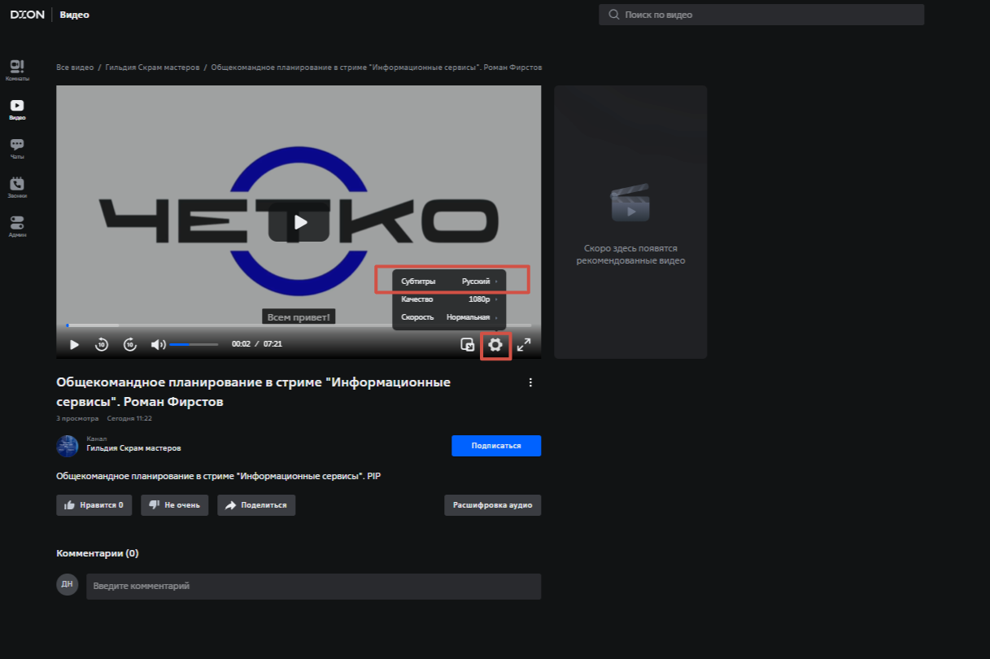Click the Не очень dislike button
The width and height of the screenshot is (990, 659).
point(175,505)
